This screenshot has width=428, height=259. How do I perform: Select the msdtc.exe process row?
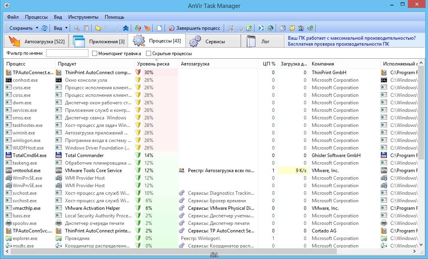211,246
